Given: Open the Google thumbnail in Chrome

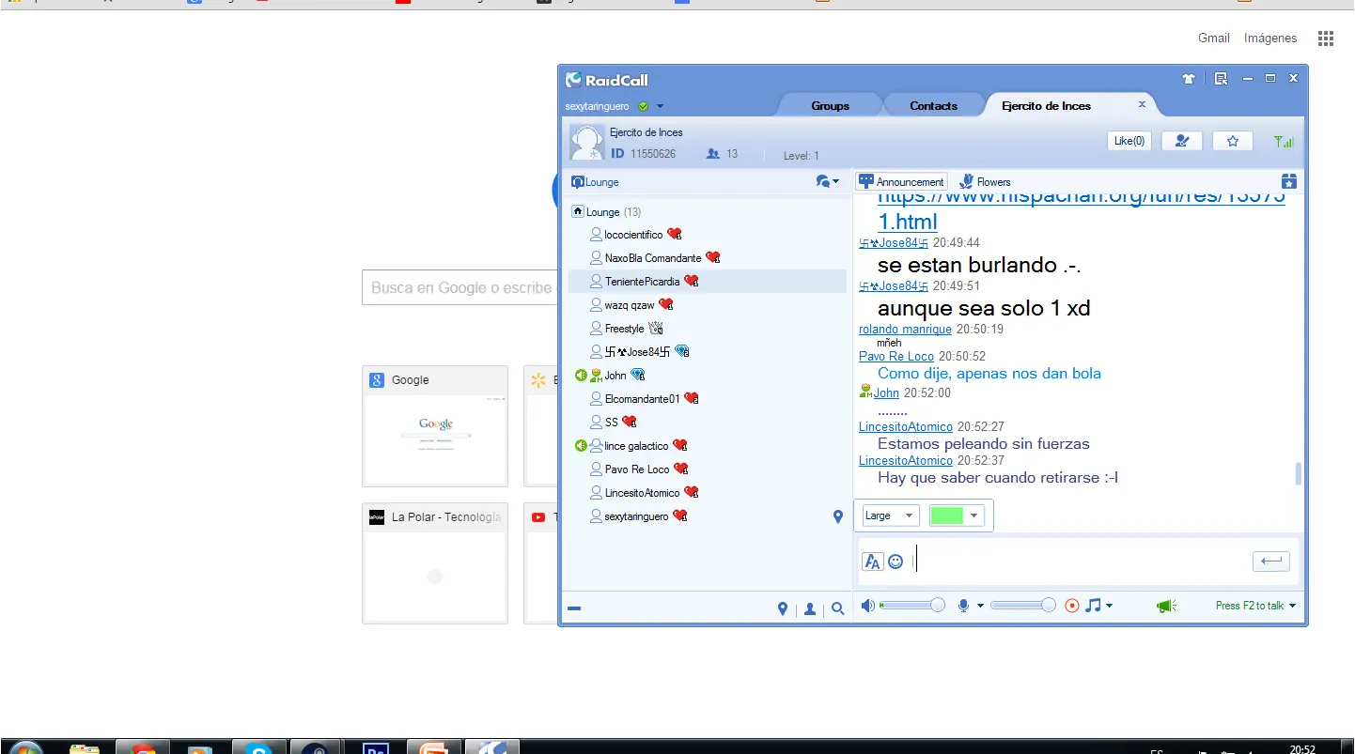Looking at the screenshot, I should click(435, 426).
